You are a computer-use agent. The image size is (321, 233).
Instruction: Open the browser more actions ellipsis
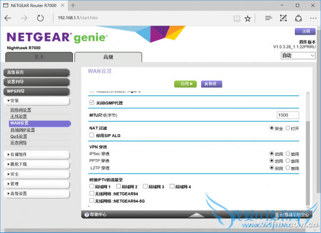(313, 18)
